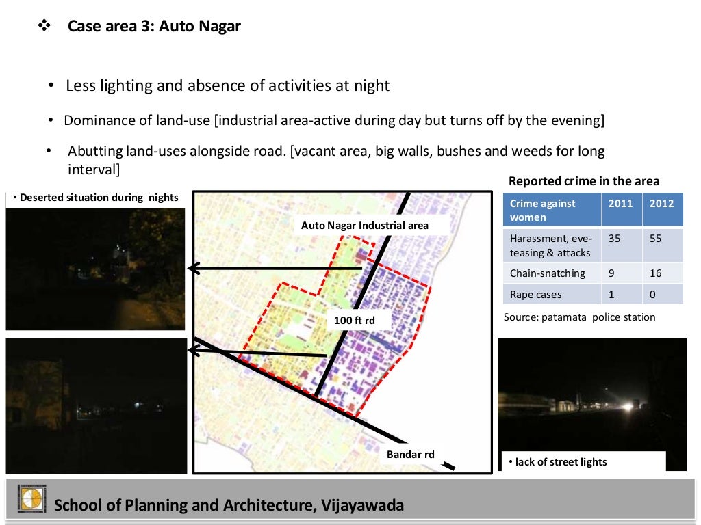Click the diamond bullet icon beside the heading
This screenshot has width=701, height=525.
coord(44,25)
